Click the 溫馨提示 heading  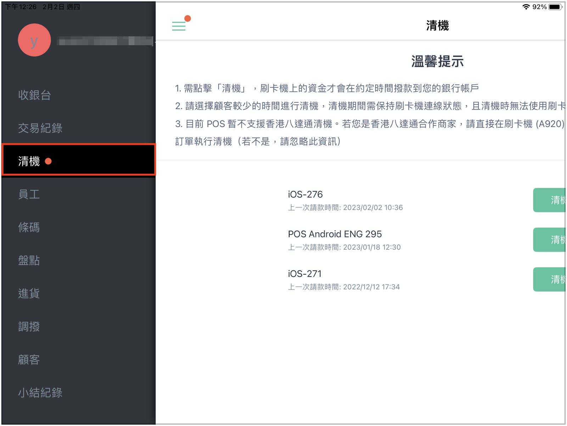pyautogui.click(x=437, y=61)
